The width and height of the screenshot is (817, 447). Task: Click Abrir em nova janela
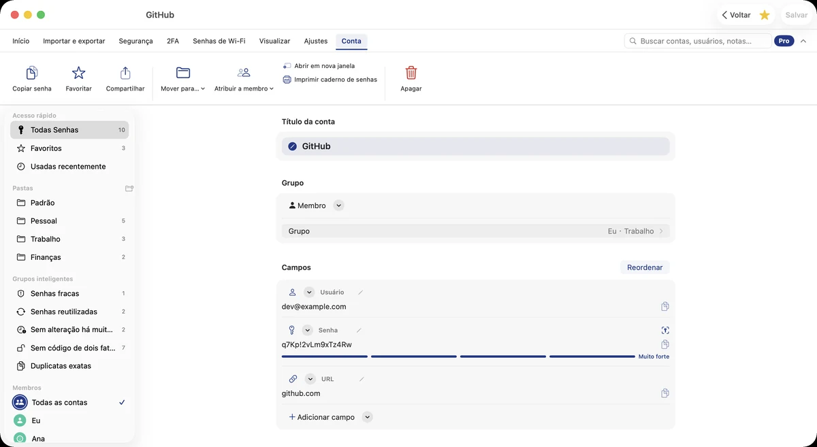[319, 66]
